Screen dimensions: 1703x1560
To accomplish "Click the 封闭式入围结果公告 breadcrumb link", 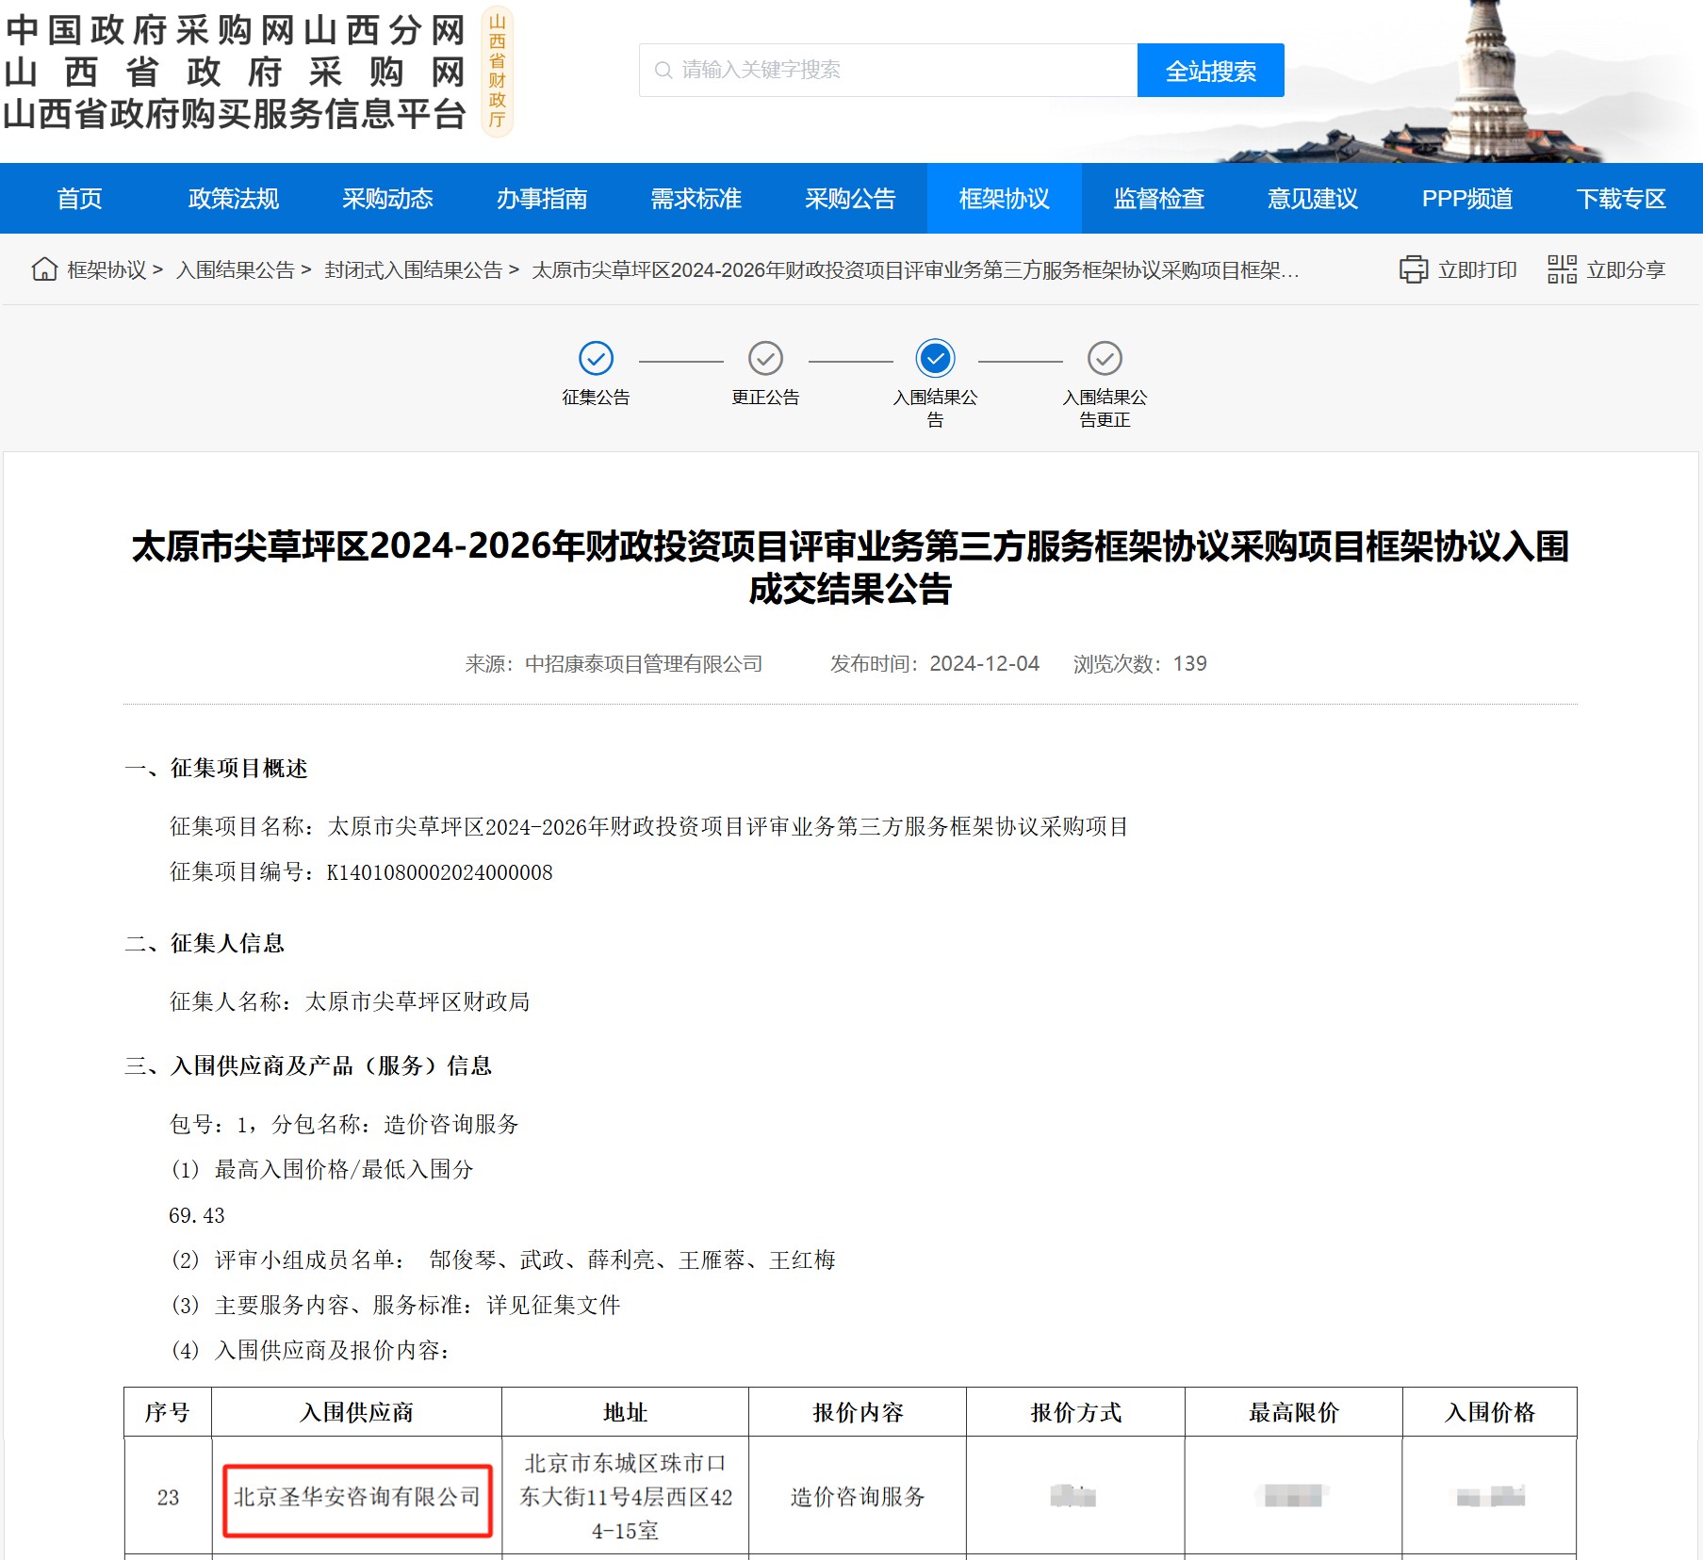I will (x=413, y=270).
